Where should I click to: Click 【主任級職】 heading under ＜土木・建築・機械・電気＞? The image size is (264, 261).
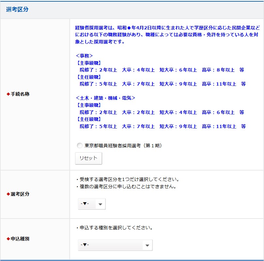pyautogui.click(x=88, y=119)
